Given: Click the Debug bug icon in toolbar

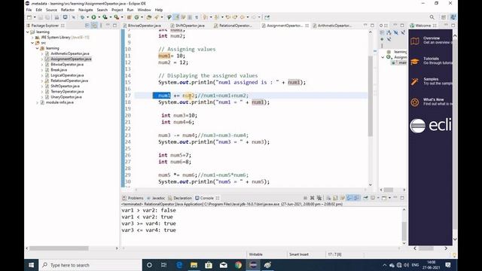Looking at the screenshot, I should click(82, 17).
